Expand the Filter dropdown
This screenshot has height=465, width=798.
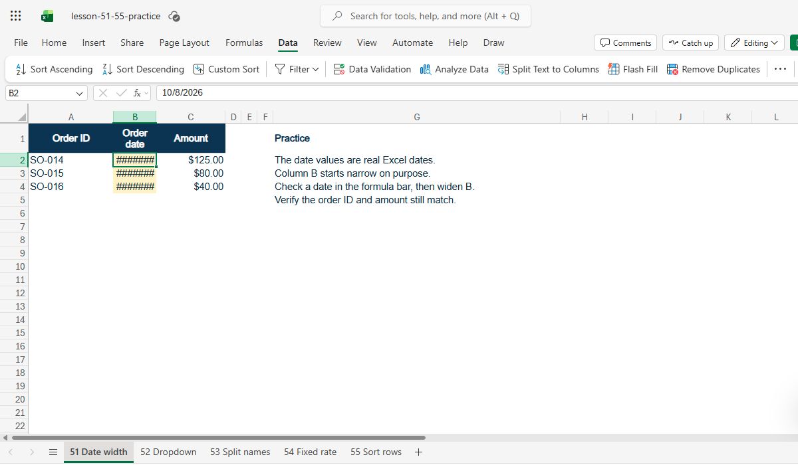coord(297,69)
